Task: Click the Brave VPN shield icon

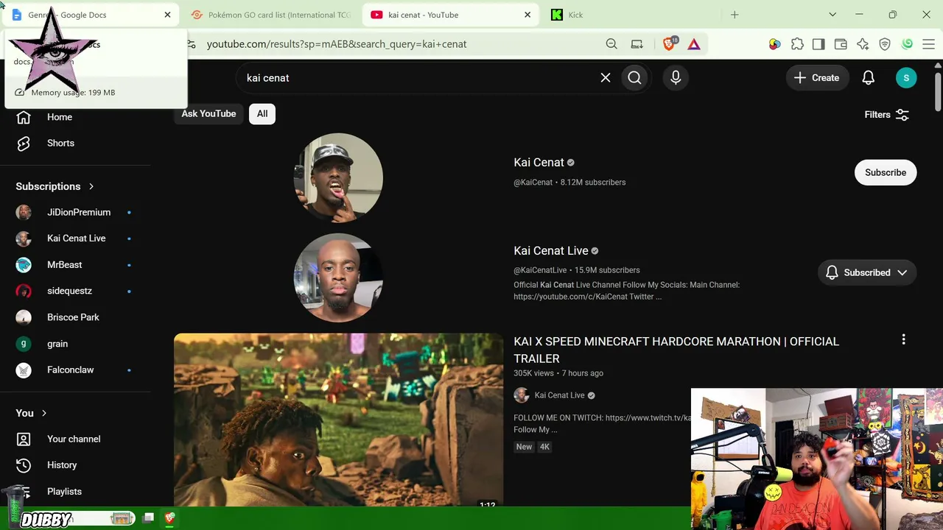Action: [885, 44]
